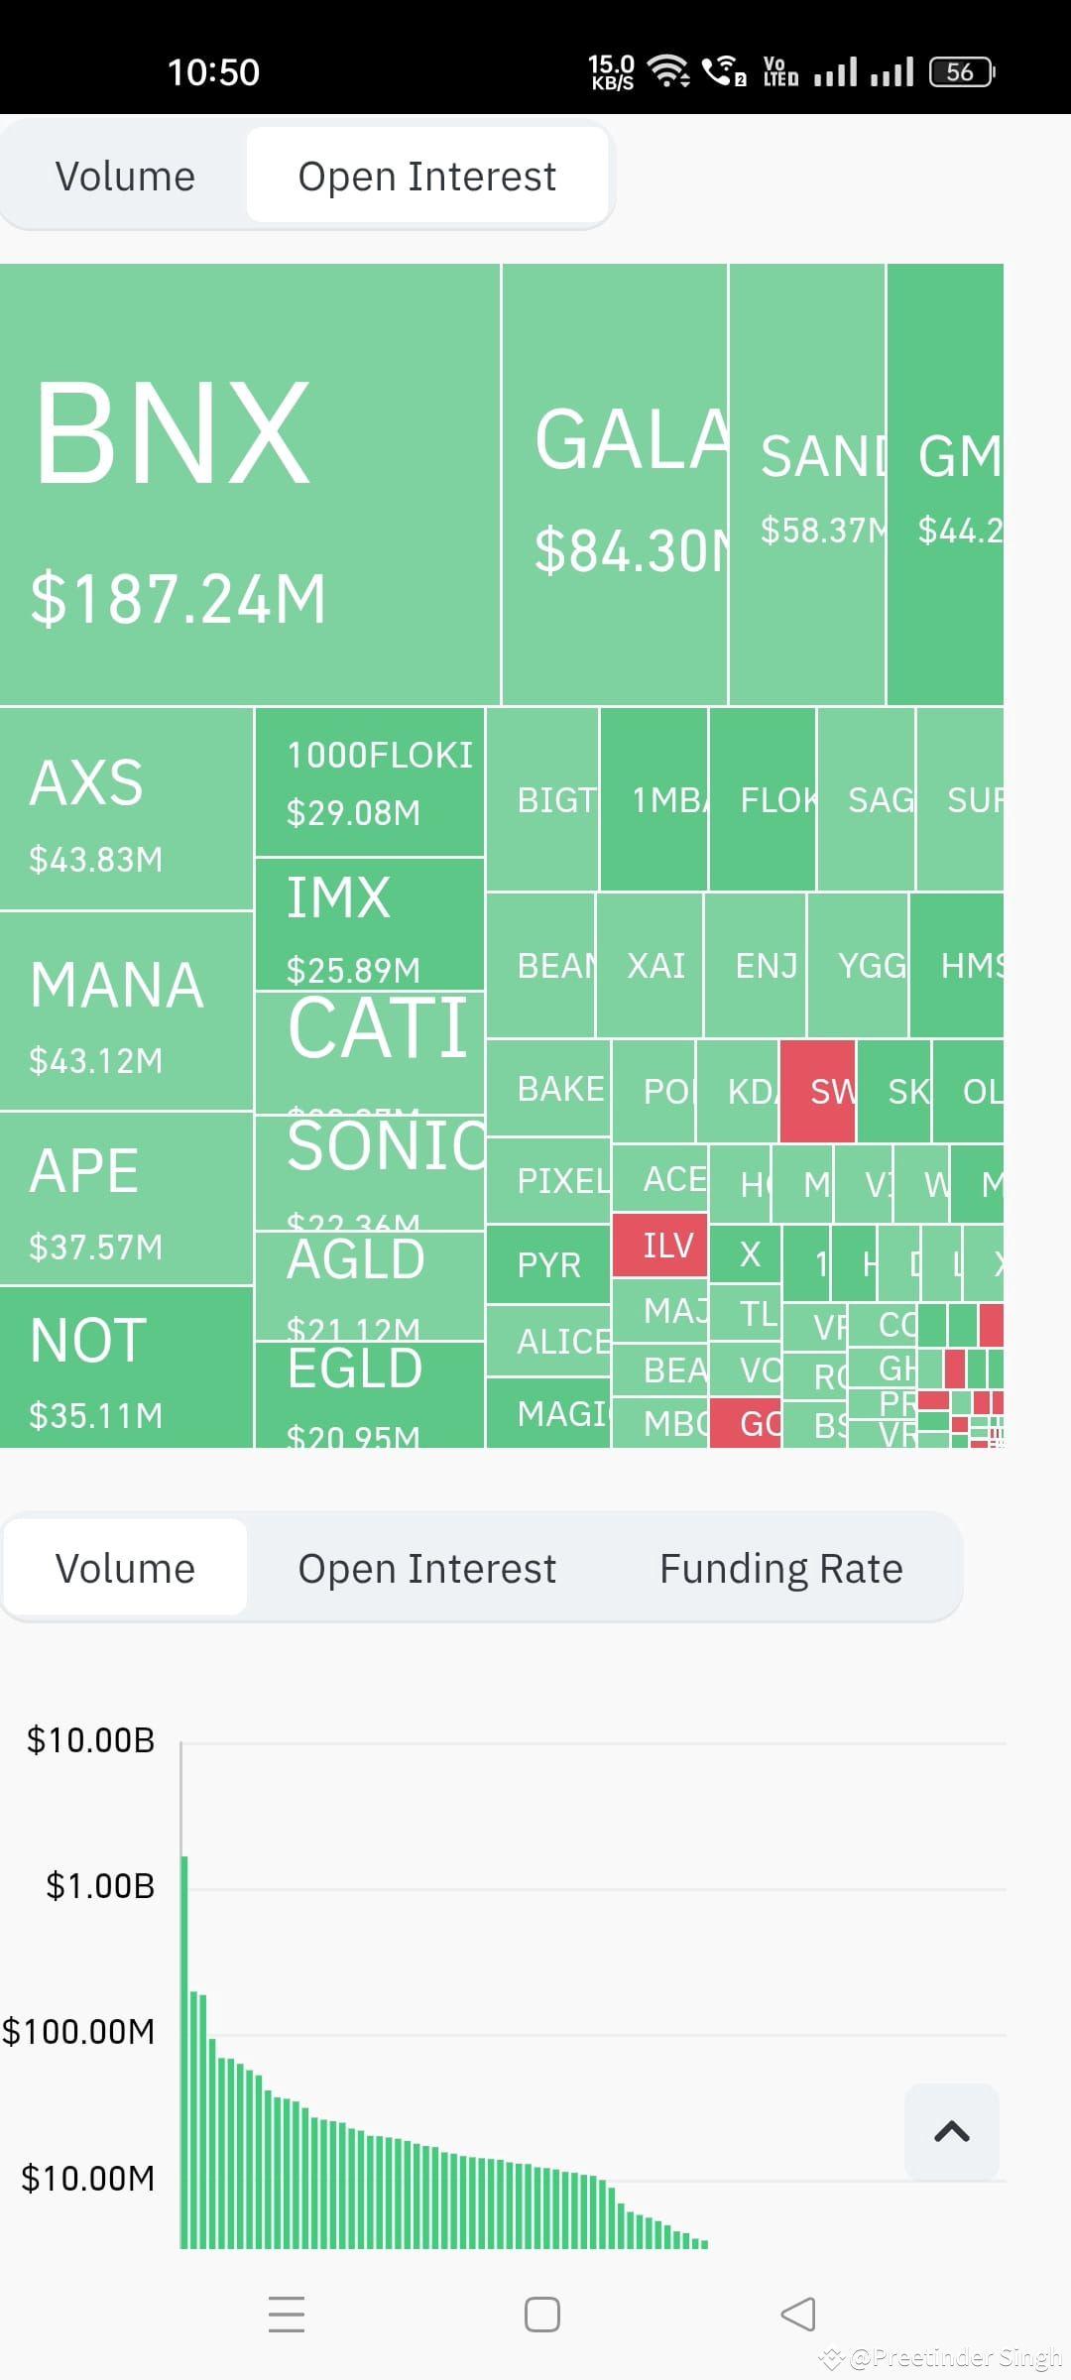Open the GALA $84.30M tile
Viewport: 1071px width, 2380px height.
(x=615, y=484)
